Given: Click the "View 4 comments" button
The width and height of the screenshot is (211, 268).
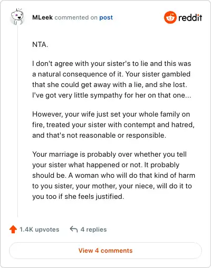Looking at the screenshot, I should (105, 251).
